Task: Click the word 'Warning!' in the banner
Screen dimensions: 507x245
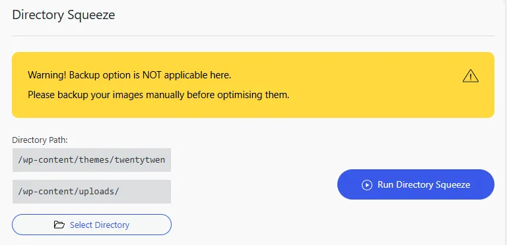Action: click(48, 75)
